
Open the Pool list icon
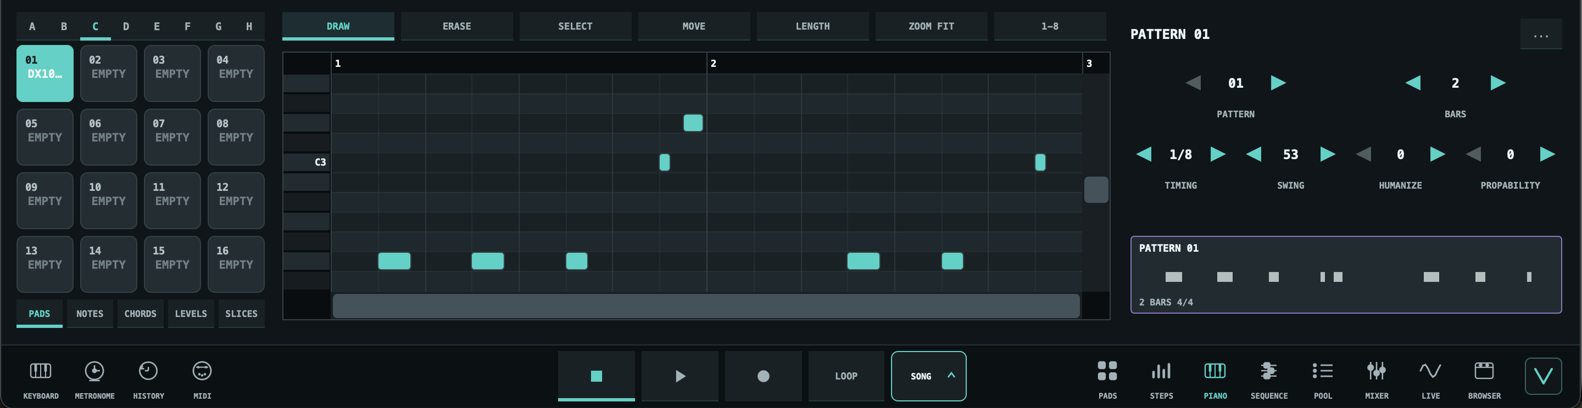tap(1322, 371)
